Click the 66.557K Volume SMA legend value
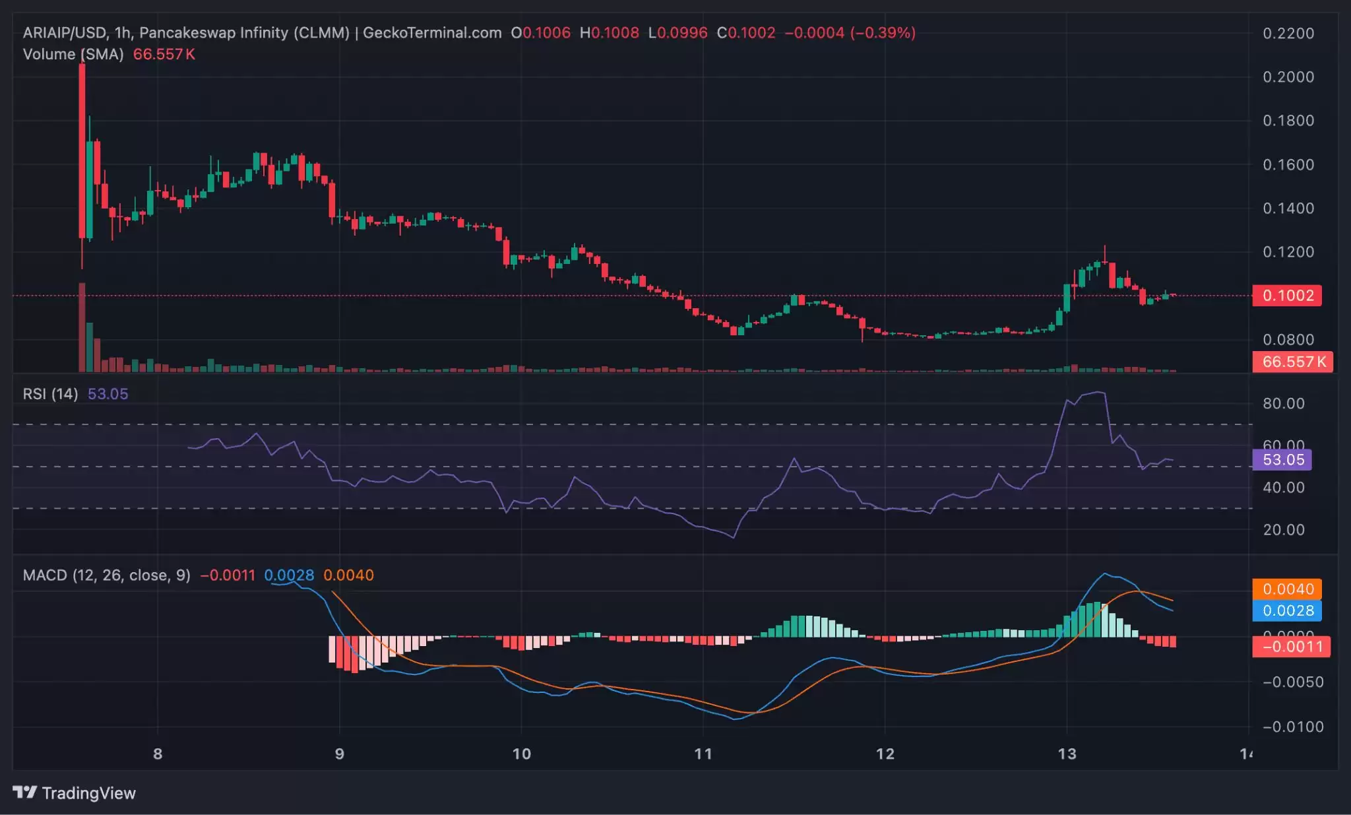 pyautogui.click(x=164, y=54)
